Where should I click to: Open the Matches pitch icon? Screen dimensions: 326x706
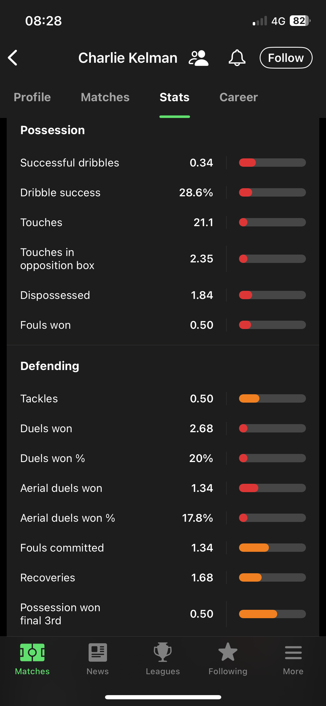point(32,652)
